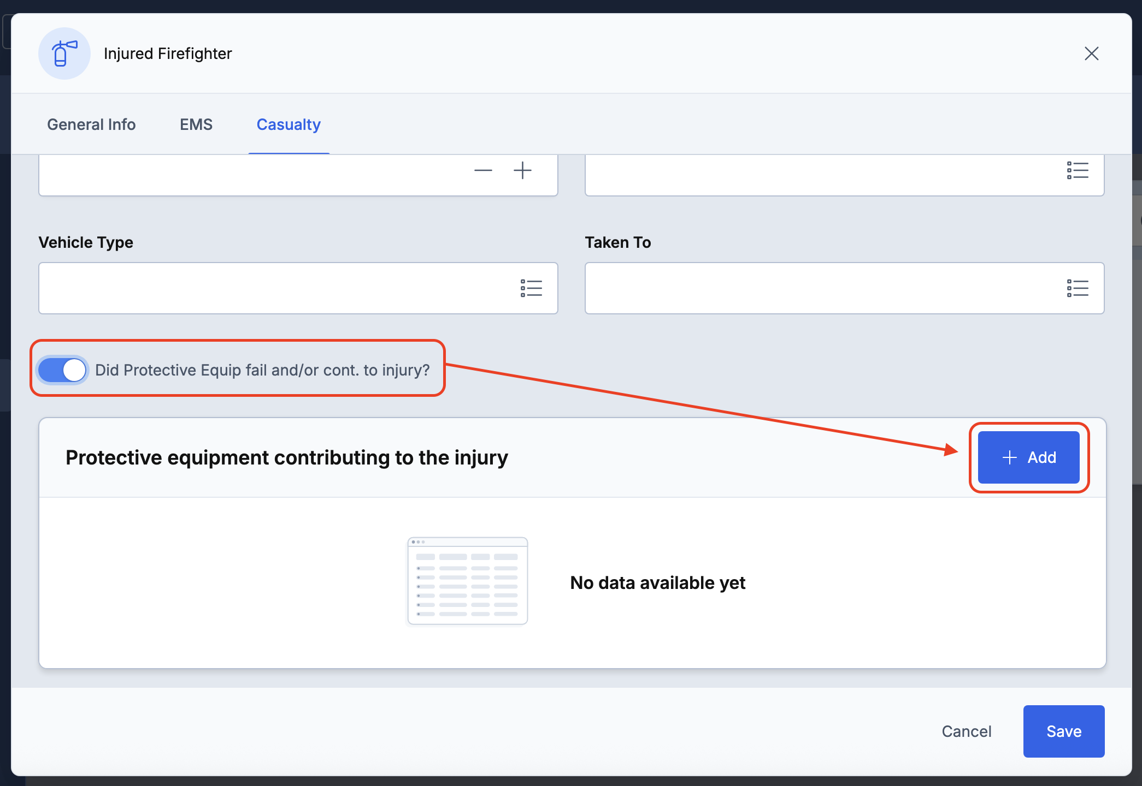The height and width of the screenshot is (786, 1142).
Task: Click the empty table placeholder illustration
Action: click(x=467, y=581)
